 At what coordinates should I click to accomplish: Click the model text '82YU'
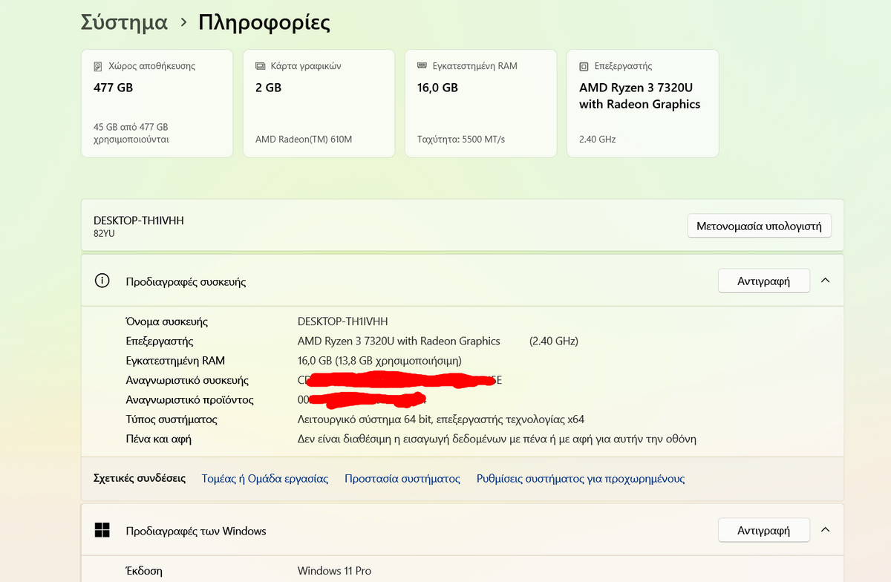tap(104, 233)
